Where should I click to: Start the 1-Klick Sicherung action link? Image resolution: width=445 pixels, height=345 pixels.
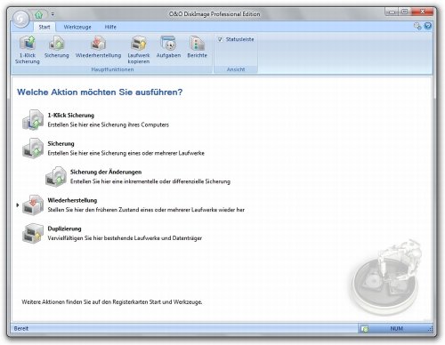[71, 116]
